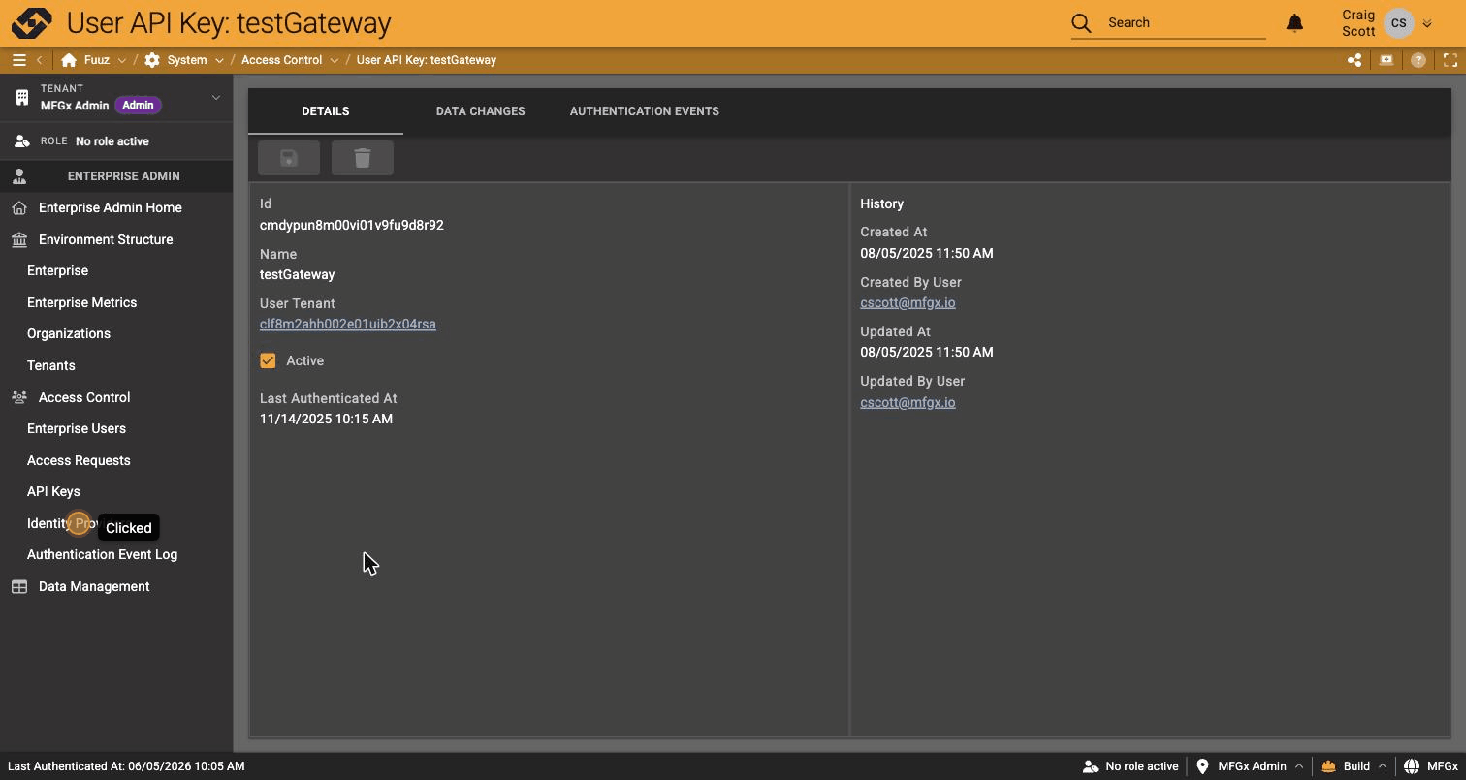The width and height of the screenshot is (1466, 780).
Task: Click the Environment Structure bank icon
Action: [x=19, y=240]
